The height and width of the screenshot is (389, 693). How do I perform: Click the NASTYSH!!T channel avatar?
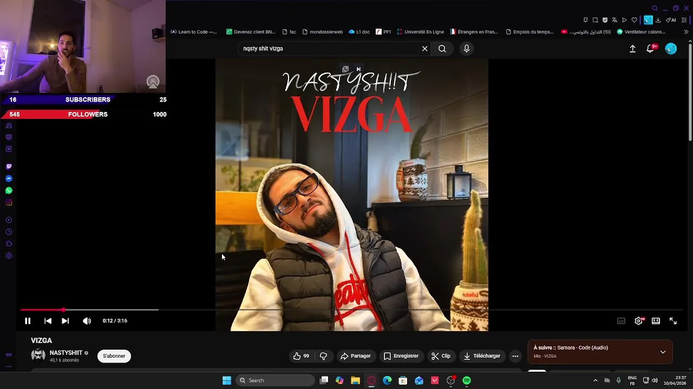(38, 356)
